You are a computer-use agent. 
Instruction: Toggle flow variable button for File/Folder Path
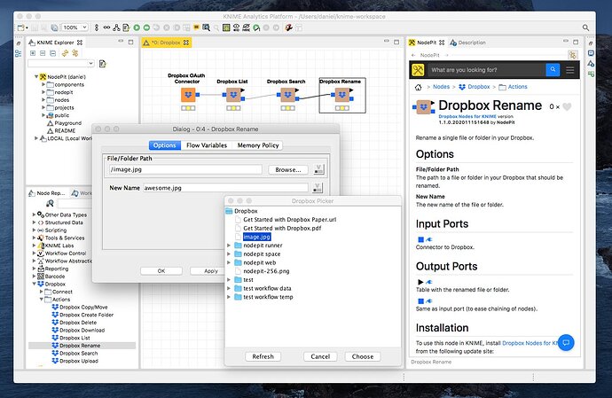pyautogui.click(x=319, y=169)
